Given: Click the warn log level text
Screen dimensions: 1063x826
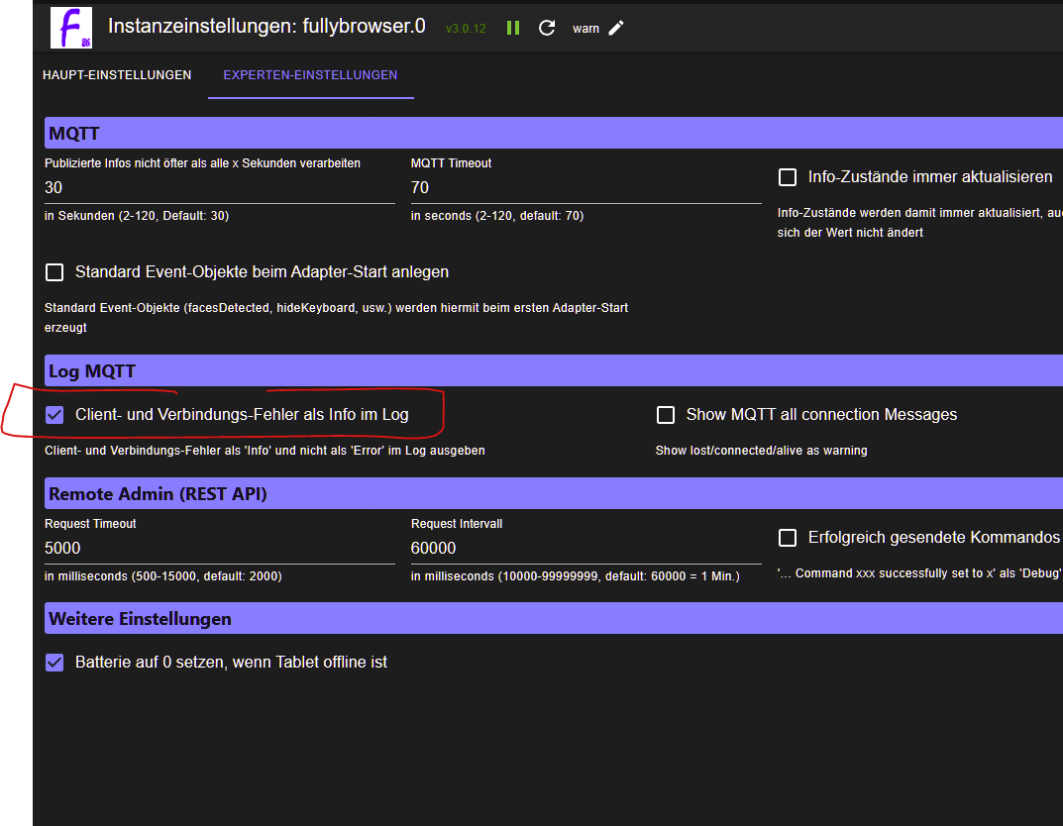Looking at the screenshot, I should coord(585,29).
